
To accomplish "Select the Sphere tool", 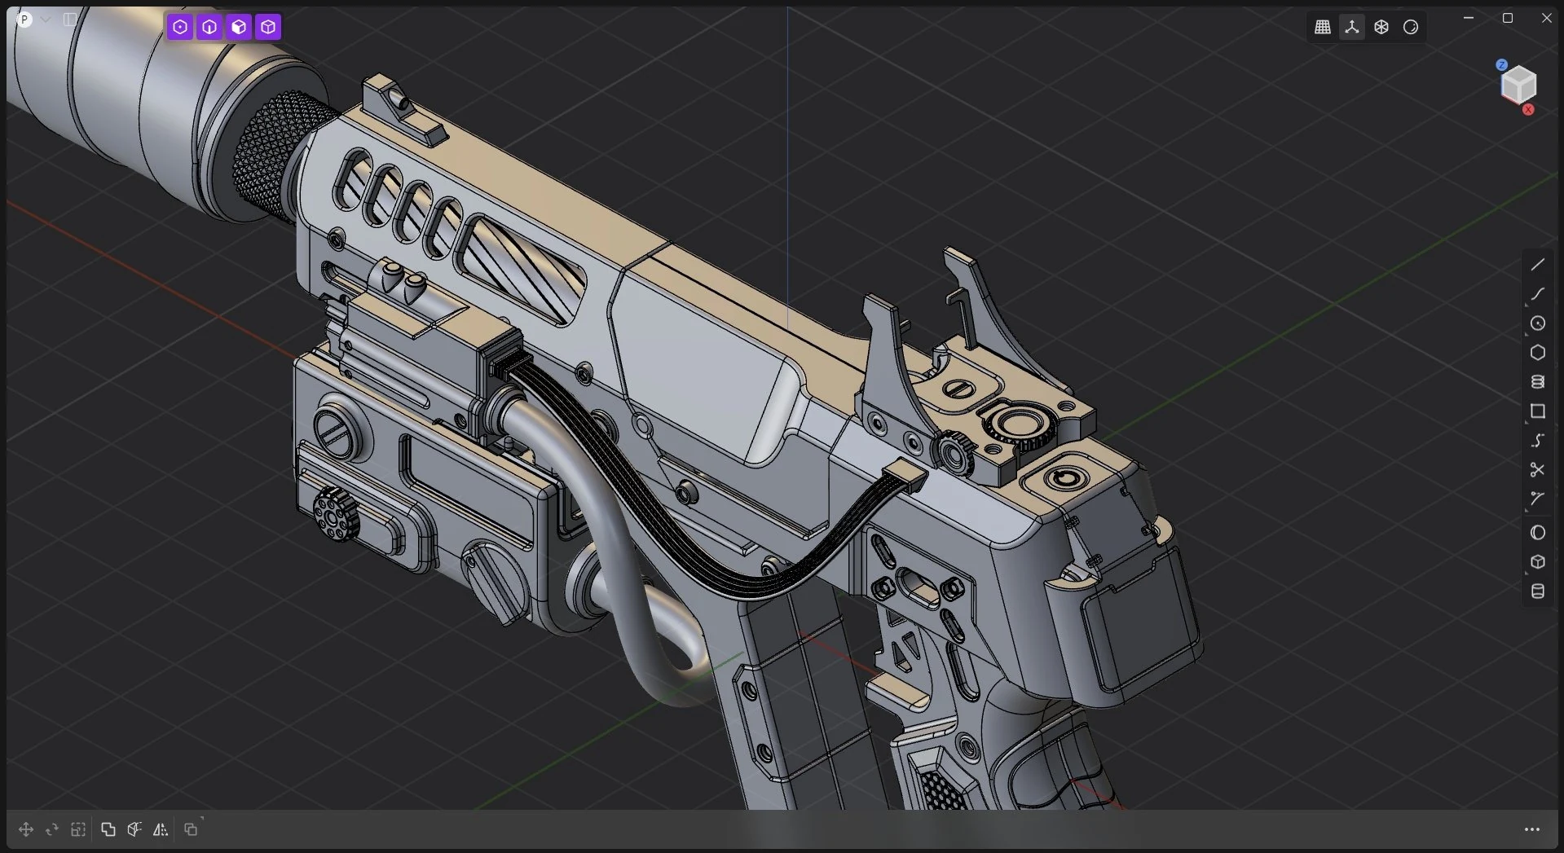I will [1537, 533].
